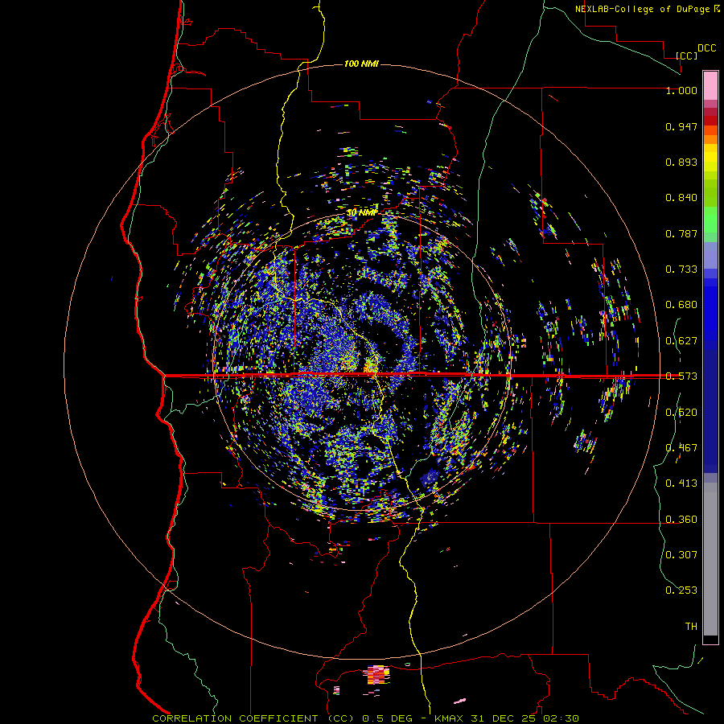This screenshot has height=724, width=724.
Task: Select the 0.467 legend value
Action: pos(681,448)
